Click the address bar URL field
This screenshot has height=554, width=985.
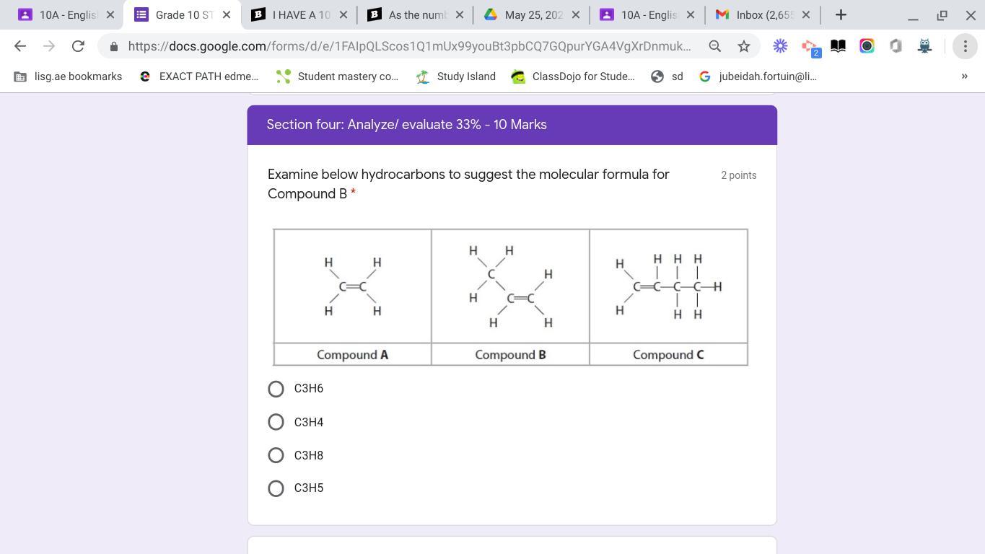pos(408,46)
